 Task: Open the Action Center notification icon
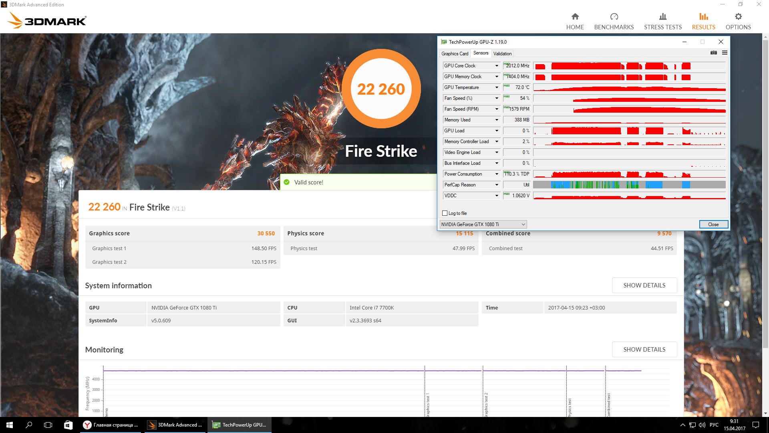756,425
